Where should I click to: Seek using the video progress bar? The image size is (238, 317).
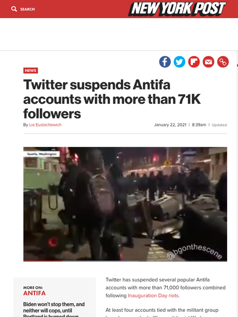125,261
